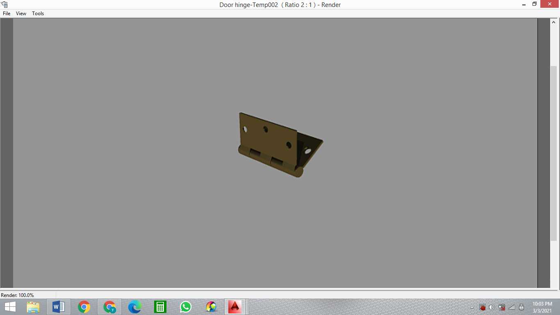Screen dimensions: 560x315
Task: Open WhatsApp from the taskbar
Action: pyautogui.click(x=186, y=307)
